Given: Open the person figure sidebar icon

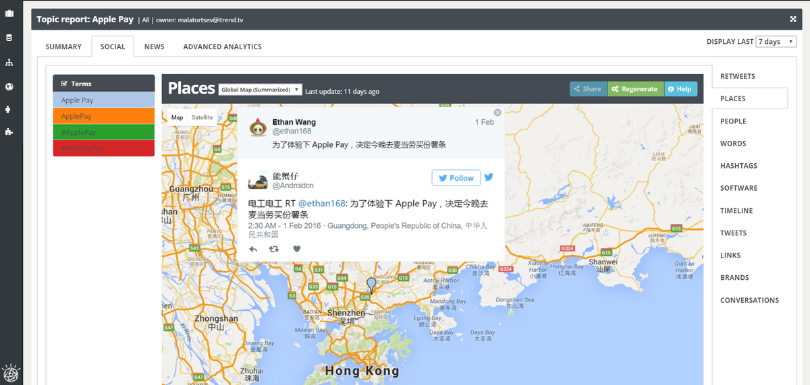Looking at the screenshot, I should tap(9, 109).
